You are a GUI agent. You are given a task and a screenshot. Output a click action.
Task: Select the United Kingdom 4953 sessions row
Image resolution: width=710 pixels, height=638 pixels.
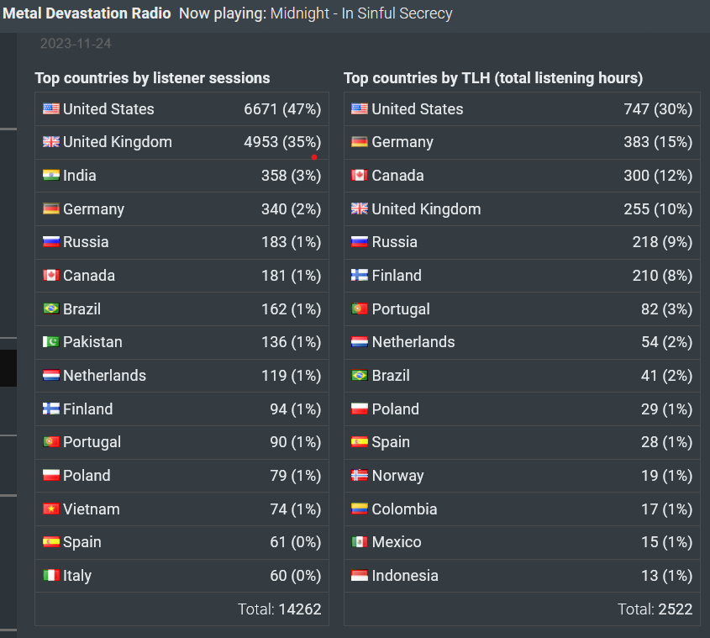(x=181, y=142)
